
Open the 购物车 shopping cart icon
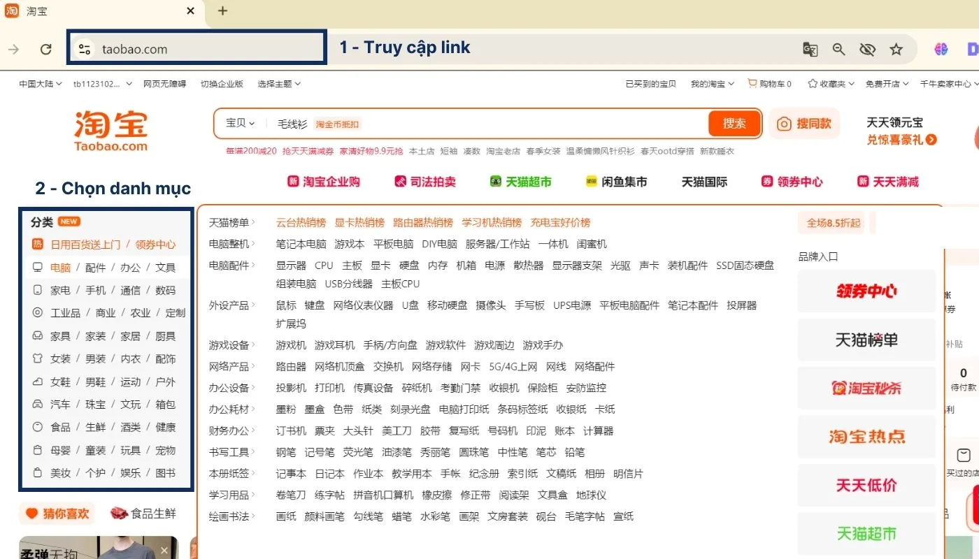click(752, 83)
